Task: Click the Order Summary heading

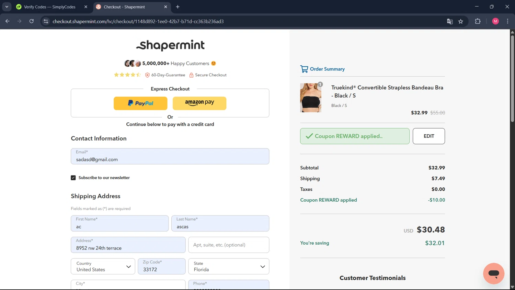Action: [327, 69]
